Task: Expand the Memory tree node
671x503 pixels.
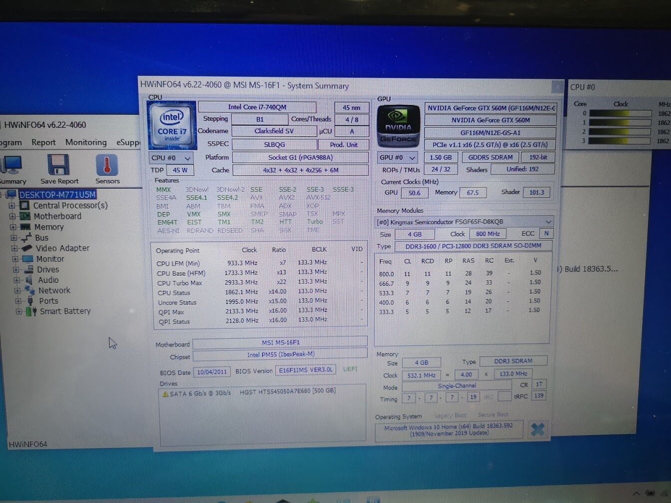Action: (12, 227)
